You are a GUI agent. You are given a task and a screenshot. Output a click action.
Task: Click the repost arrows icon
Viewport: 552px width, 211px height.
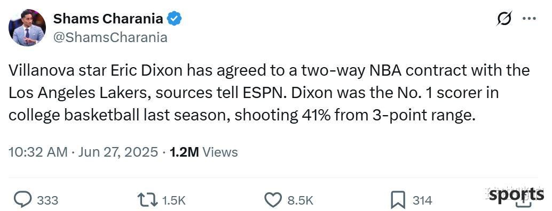click(x=148, y=200)
